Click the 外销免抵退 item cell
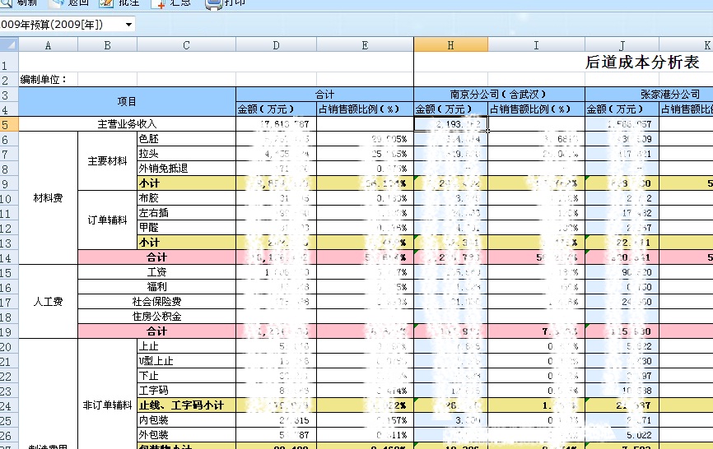This screenshot has width=713, height=449. point(186,169)
